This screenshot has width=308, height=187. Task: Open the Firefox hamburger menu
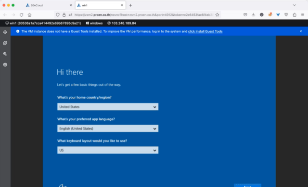[x=303, y=15]
